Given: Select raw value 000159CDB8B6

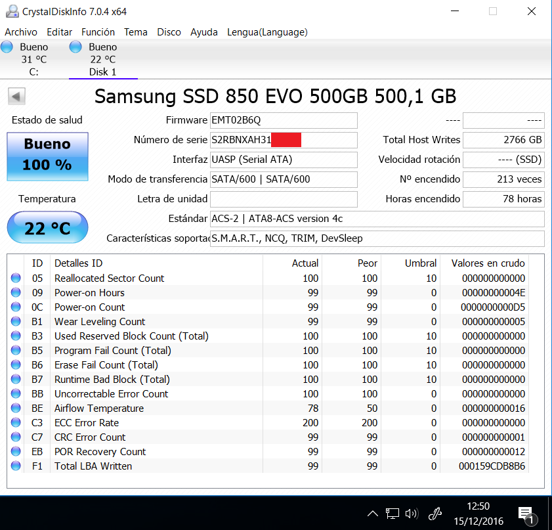Looking at the screenshot, I should pyautogui.click(x=492, y=466).
